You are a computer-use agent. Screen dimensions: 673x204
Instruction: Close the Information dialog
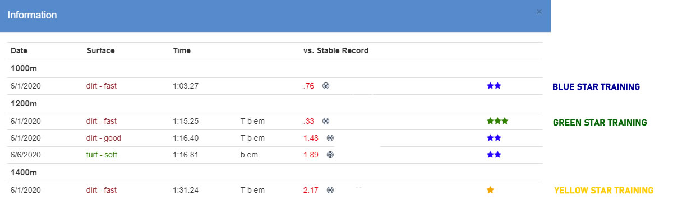coord(539,11)
